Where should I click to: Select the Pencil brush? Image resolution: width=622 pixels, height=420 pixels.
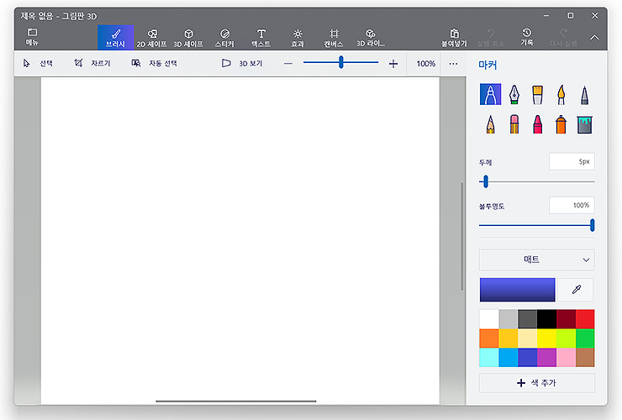pyautogui.click(x=490, y=124)
